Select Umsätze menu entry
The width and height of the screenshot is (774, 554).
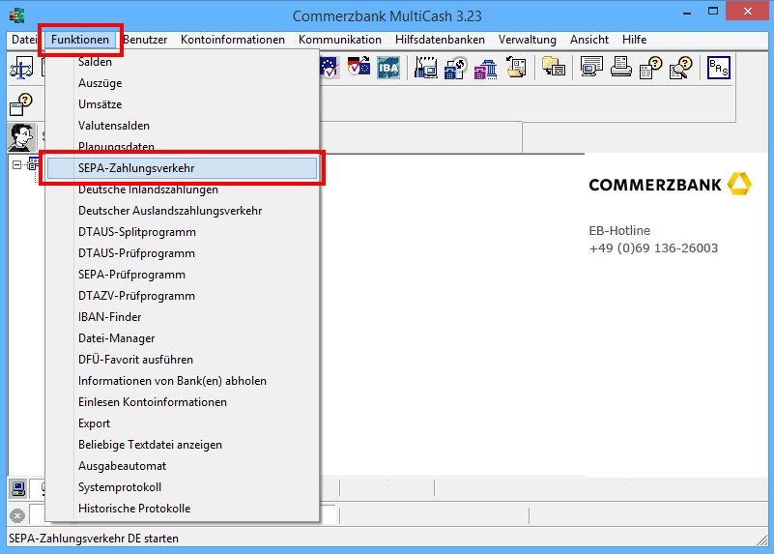[x=183, y=104]
